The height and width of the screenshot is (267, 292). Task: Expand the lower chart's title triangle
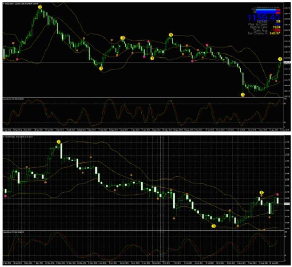[4, 137]
